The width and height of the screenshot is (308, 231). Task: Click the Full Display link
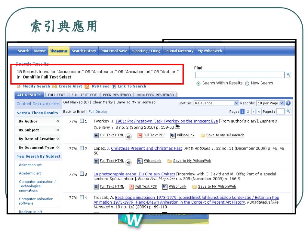pyautogui.click(x=98, y=112)
